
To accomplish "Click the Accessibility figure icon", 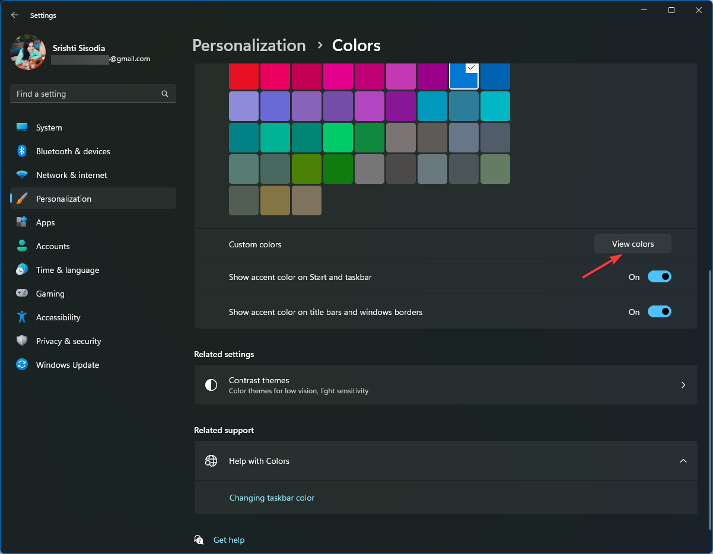I will tap(22, 317).
